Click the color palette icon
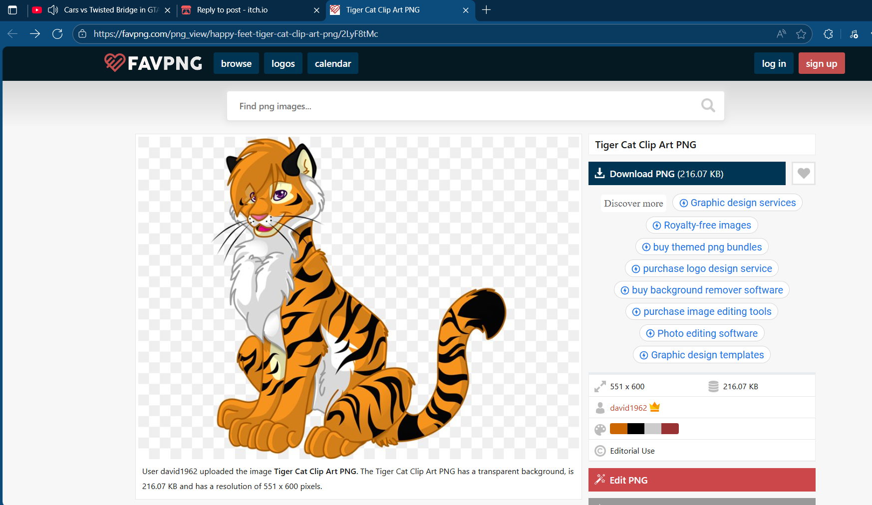Screen dimensions: 872x505 pyautogui.click(x=600, y=429)
